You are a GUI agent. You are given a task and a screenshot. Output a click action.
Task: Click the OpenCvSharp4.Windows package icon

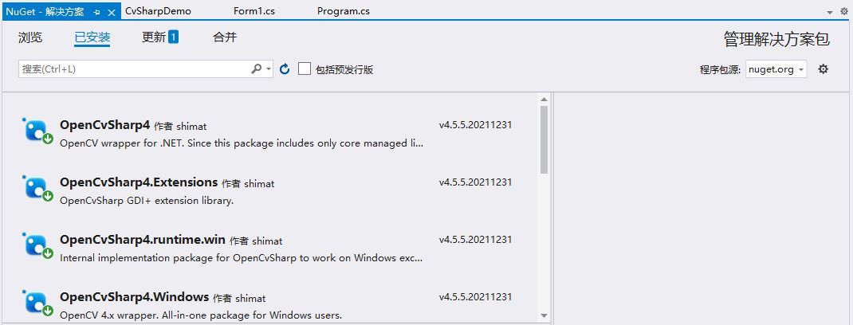[x=37, y=303]
